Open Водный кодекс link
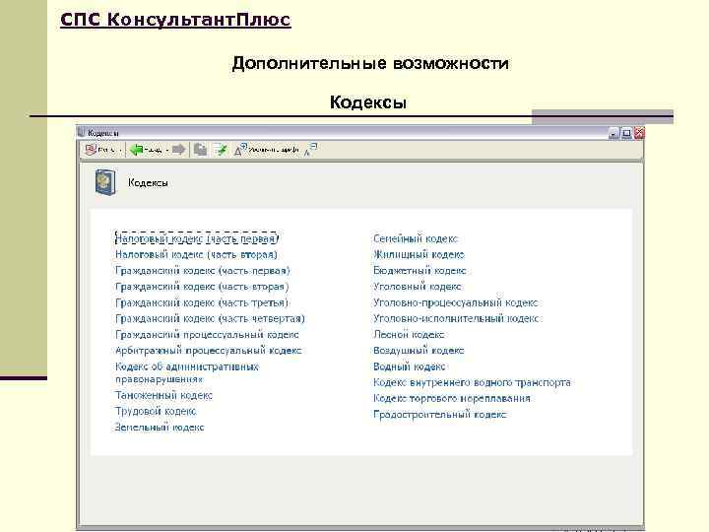Viewport: 709px width, 532px height. [410, 366]
